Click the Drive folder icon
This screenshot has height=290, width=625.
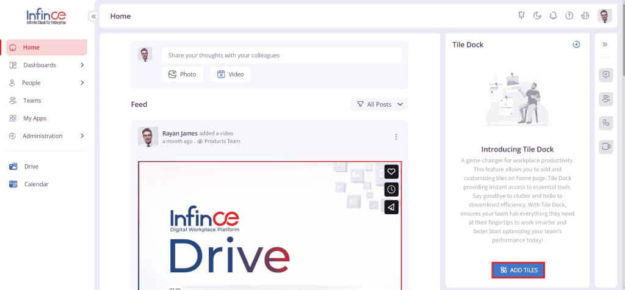[x=13, y=166]
